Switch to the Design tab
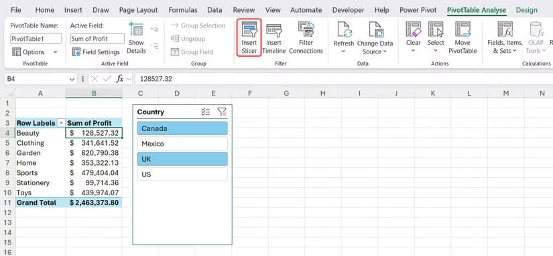The height and width of the screenshot is (256, 553). click(527, 10)
